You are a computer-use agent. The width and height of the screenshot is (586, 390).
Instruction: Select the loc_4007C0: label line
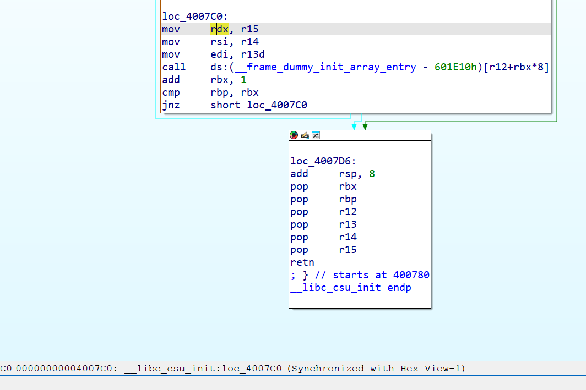point(195,17)
